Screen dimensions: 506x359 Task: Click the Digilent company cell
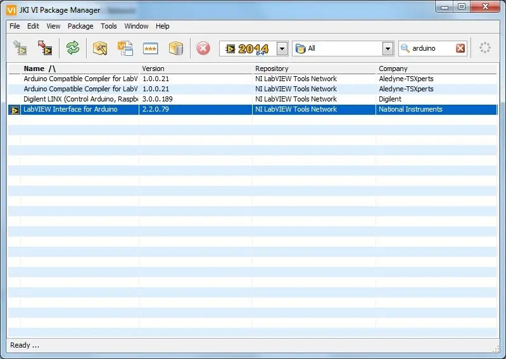390,99
